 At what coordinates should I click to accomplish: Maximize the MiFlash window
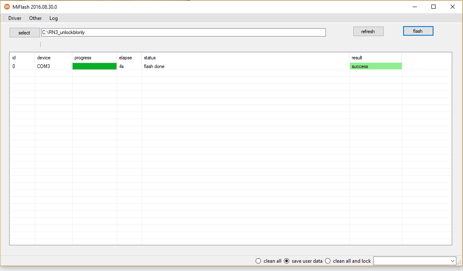tap(433, 7)
